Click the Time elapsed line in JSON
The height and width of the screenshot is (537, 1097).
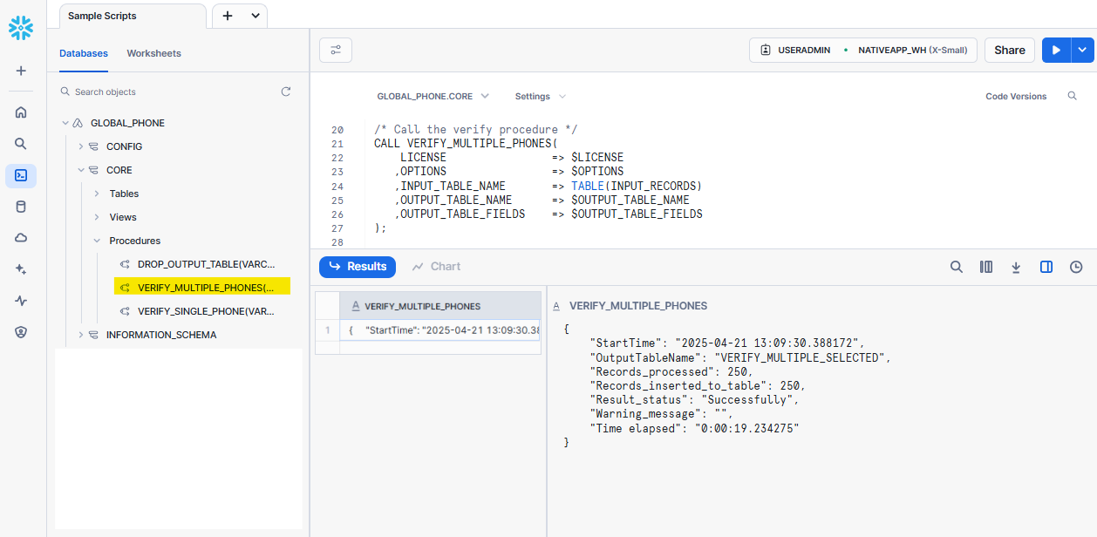point(695,428)
